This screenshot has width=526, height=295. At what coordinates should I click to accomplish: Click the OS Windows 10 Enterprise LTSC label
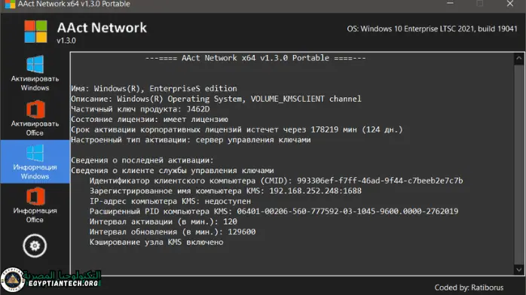432,29
